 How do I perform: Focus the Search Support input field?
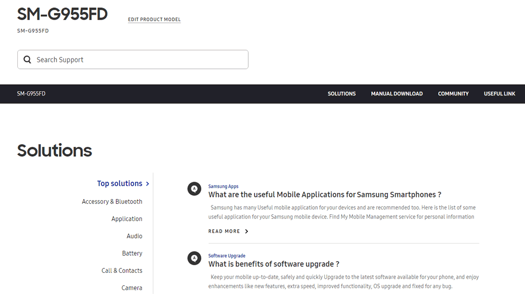[133, 60]
